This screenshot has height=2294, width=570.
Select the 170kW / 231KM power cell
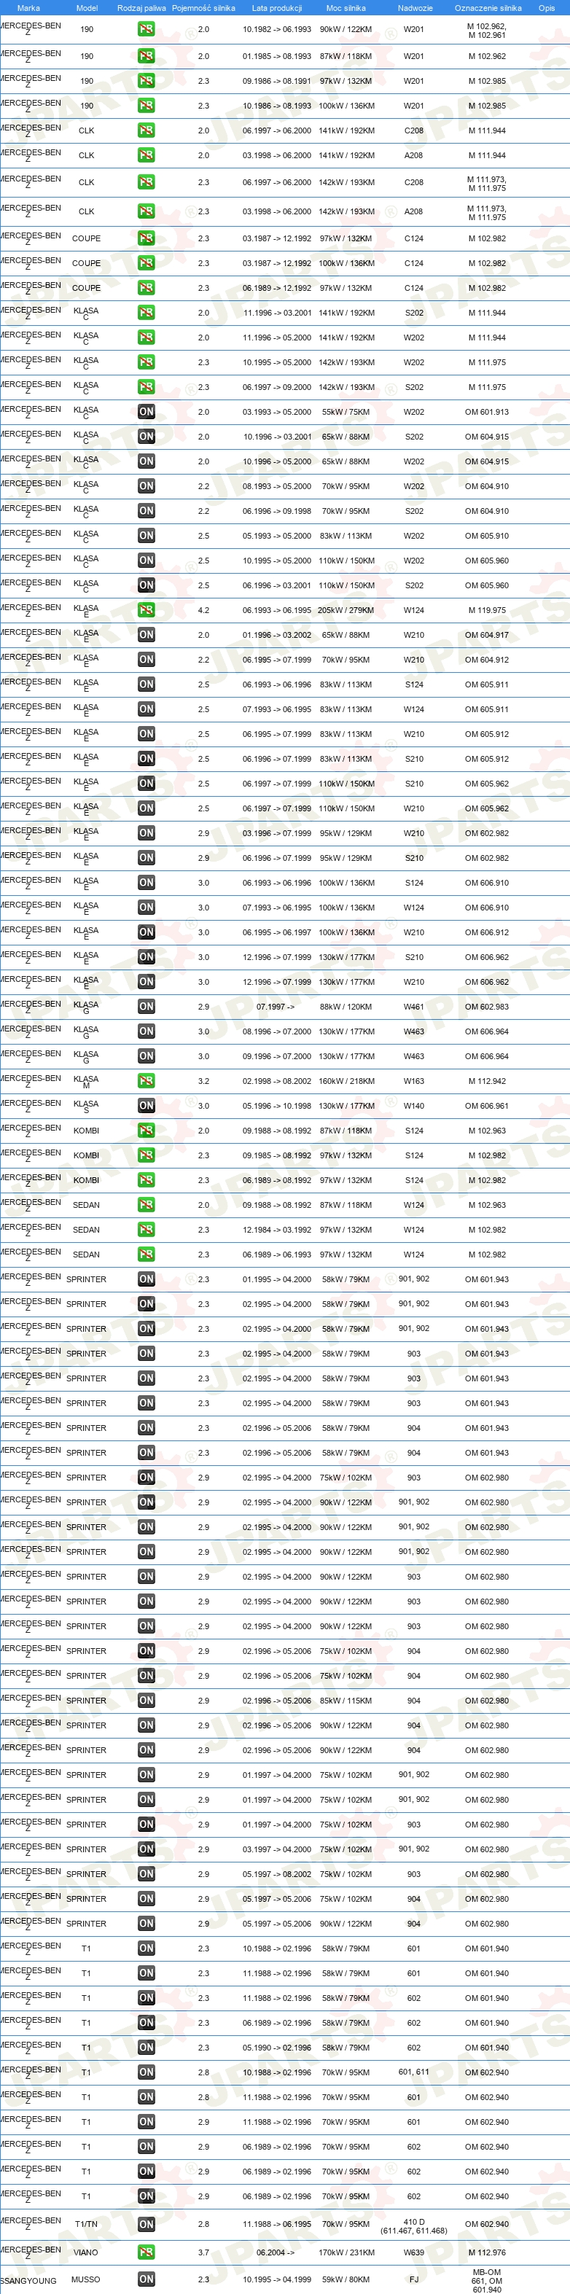pyautogui.click(x=345, y=2253)
